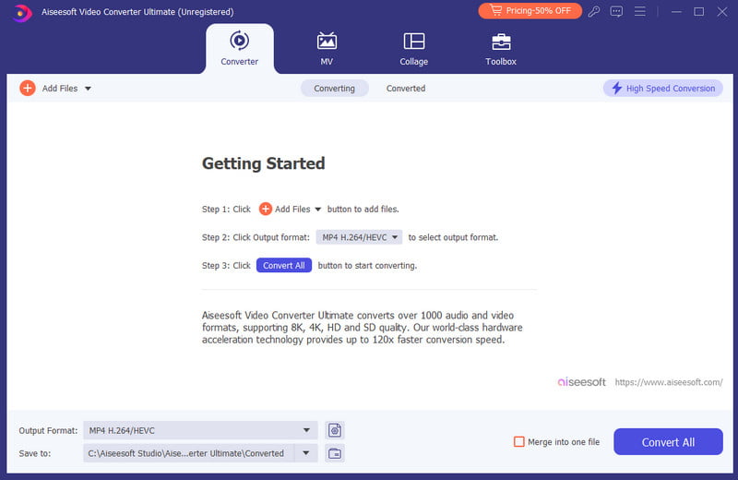Click the large Convert All button

point(668,441)
